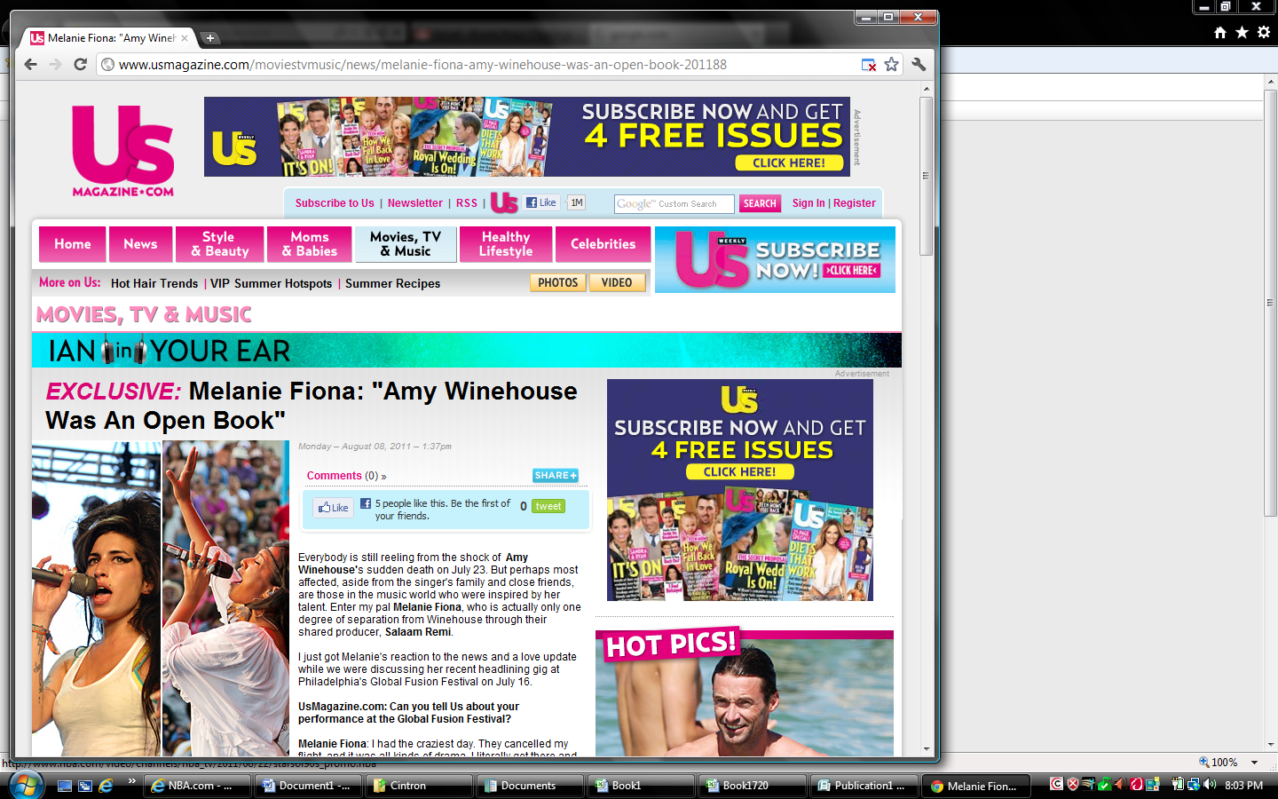Open Hot Hair Trends link
The width and height of the screenshot is (1278, 799).
[154, 283]
